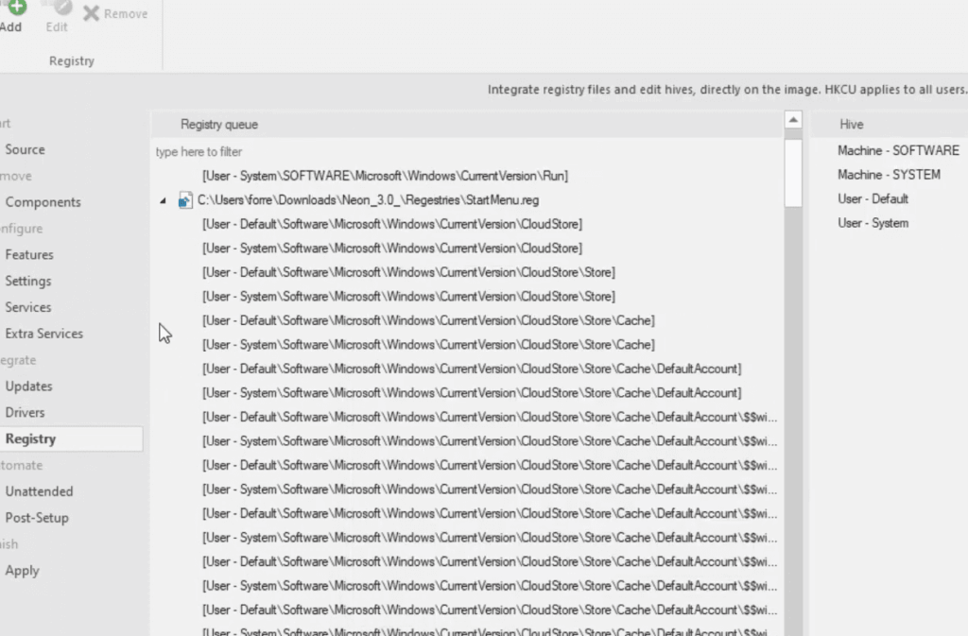Collapse the StartMenu.reg registry tree
The height and width of the screenshot is (636, 968).
[x=164, y=199]
